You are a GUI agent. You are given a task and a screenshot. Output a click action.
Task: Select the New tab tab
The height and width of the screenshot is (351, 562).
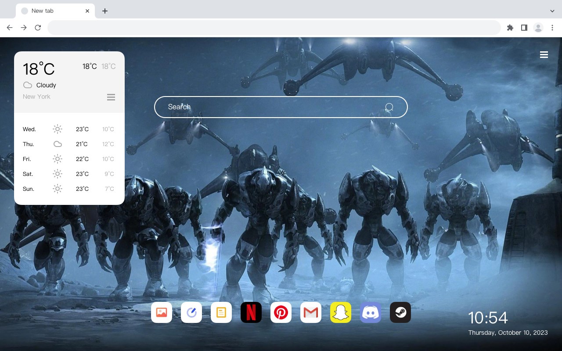pyautogui.click(x=55, y=11)
